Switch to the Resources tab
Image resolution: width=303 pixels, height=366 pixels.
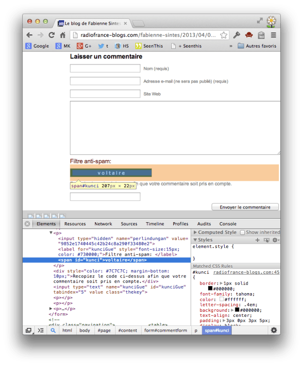[75, 224]
